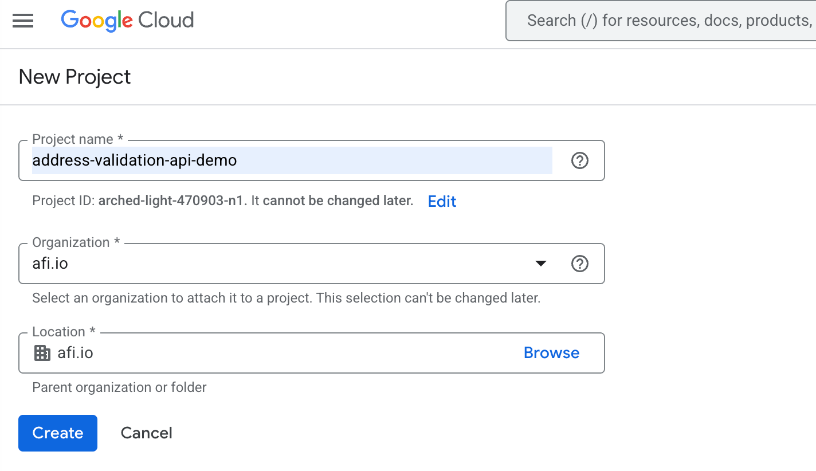Click the Parent organization or folder helper text
This screenshot has height=471, width=816.
pos(119,387)
